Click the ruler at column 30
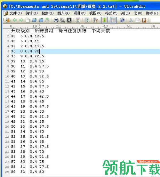Screen dimensions: 160x177 pyautogui.click(x=82, y=27)
